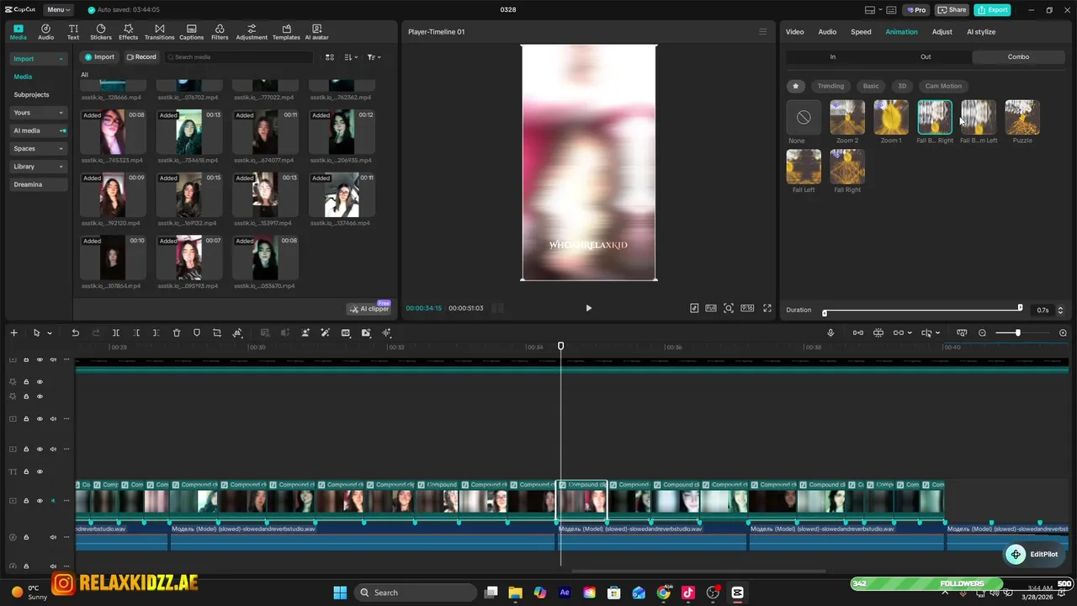1077x606 pixels.
Task: Switch to the AI stylize tab
Action: pos(981,32)
